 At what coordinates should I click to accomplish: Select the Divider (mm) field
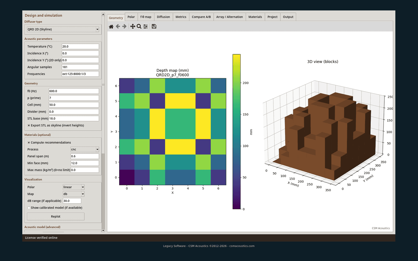coord(74,112)
